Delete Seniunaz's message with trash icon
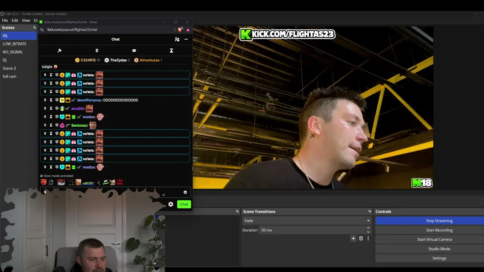 click(45, 125)
